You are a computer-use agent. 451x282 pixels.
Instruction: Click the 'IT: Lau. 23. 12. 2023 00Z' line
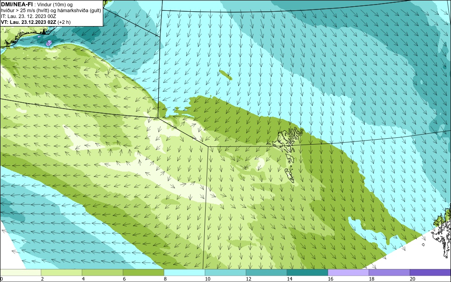click(x=28, y=16)
